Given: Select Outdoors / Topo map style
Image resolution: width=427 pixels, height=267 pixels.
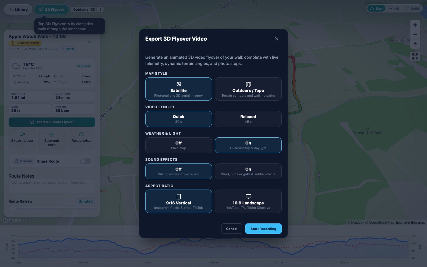Looking at the screenshot, I should click(x=248, y=89).
